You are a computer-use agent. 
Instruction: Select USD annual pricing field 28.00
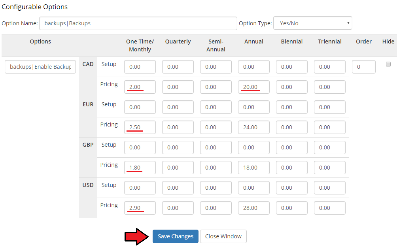[254, 208]
